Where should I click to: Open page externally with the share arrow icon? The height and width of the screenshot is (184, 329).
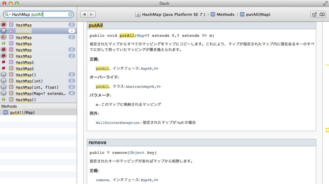coord(314,14)
